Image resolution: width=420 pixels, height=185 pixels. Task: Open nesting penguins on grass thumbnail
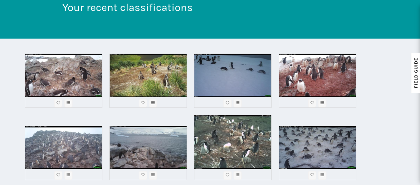[x=233, y=142]
